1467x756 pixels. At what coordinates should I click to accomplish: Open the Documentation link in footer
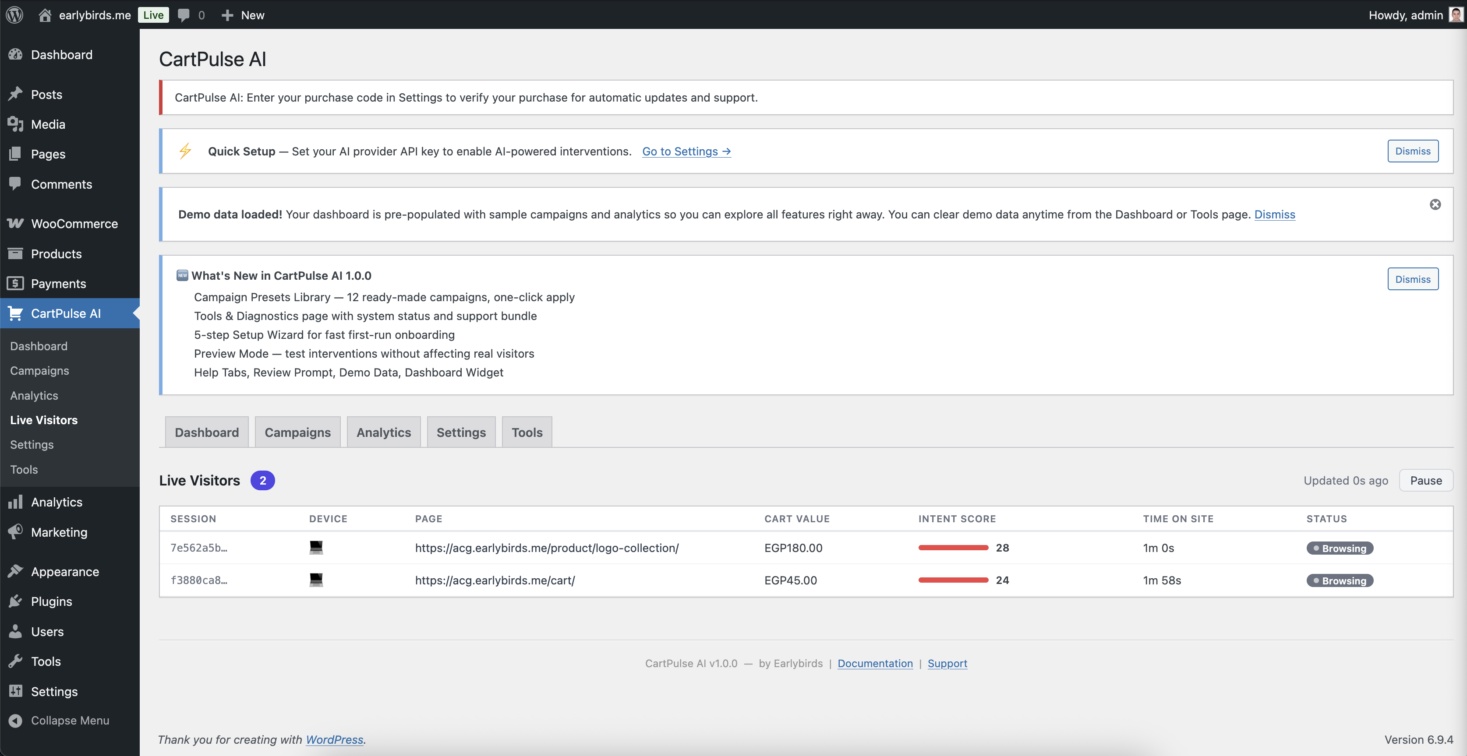[x=875, y=663]
